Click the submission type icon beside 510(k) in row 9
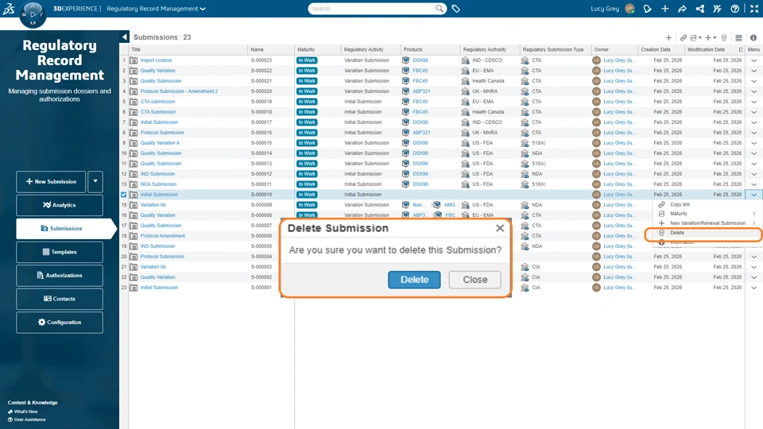The width and height of the screenshot is (763, 429). 525,143
